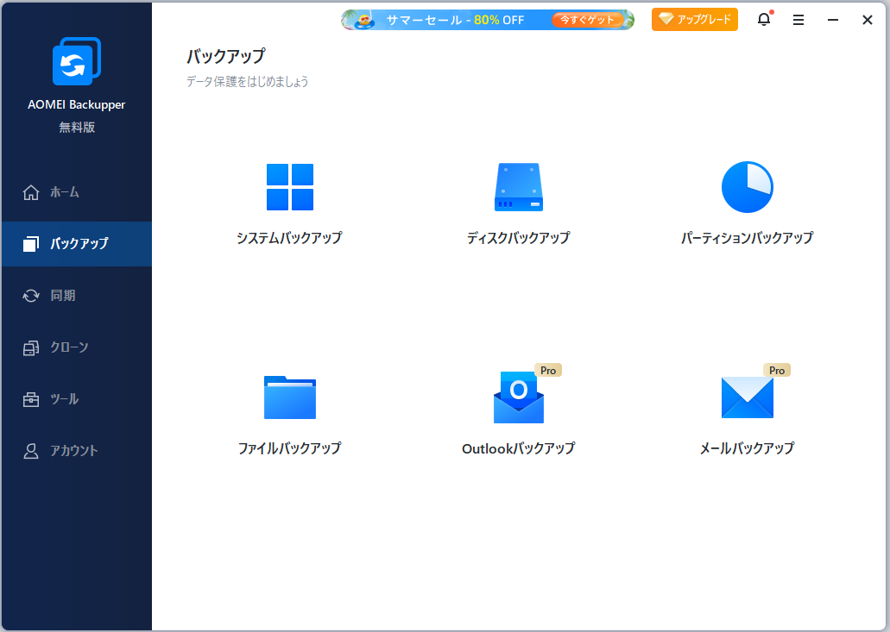The height and width of the screenshot is (632, 890).
Task: Open the システムバックアップ Windows icon
Action: pos(290,187)
